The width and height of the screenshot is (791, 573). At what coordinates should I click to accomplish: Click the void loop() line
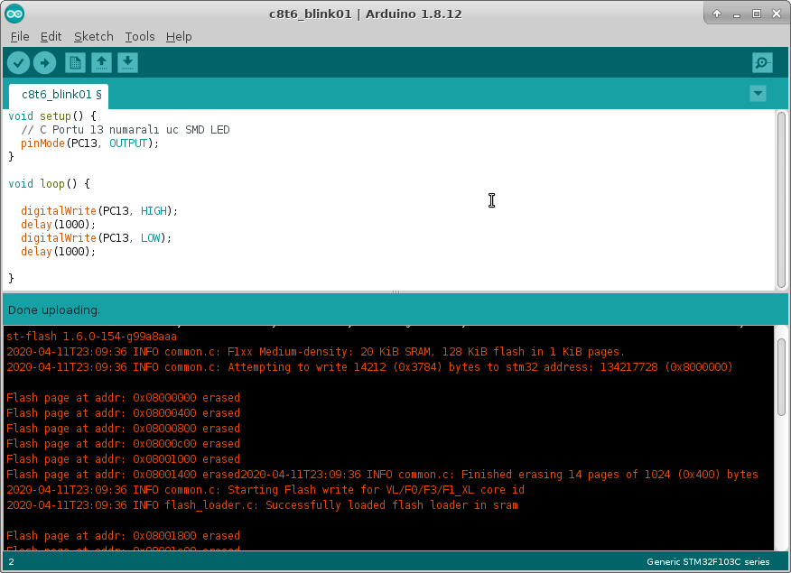[49, 183]
